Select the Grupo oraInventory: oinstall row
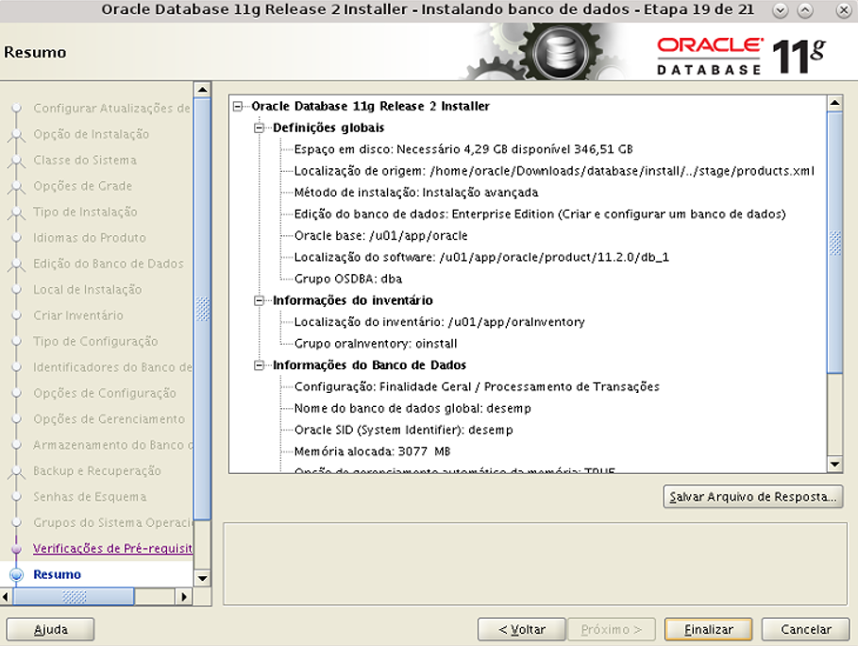858x646 pixels. click(x=376, y=344)
